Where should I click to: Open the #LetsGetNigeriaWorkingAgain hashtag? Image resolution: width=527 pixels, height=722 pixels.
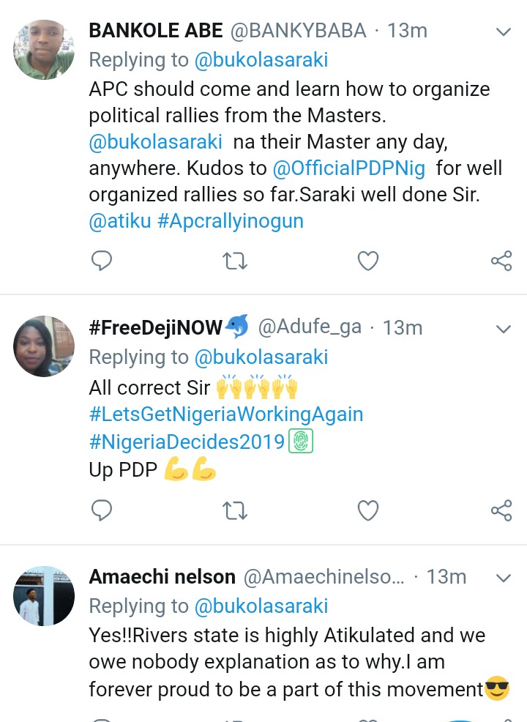tap(226, 414)
